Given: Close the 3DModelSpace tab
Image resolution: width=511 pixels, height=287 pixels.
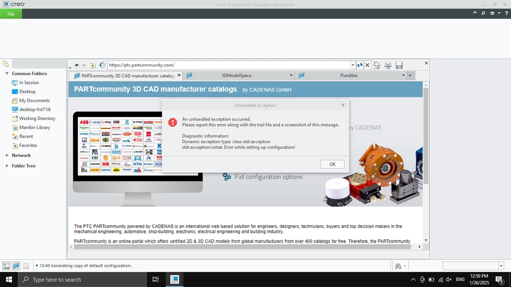Looking at the screenshot, I should [x=292, y=75].
